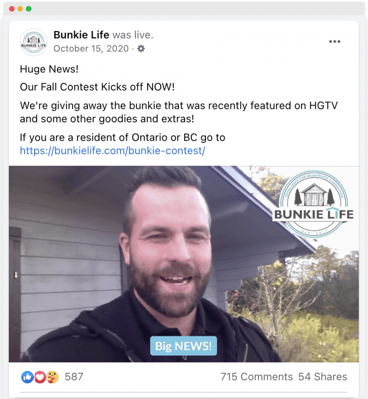Click the blue Like reaction icon
Screen dimensions: 368x399
[x=27, y=377]
